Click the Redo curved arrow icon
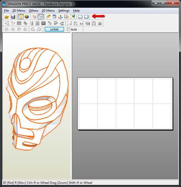 point(62,23)
